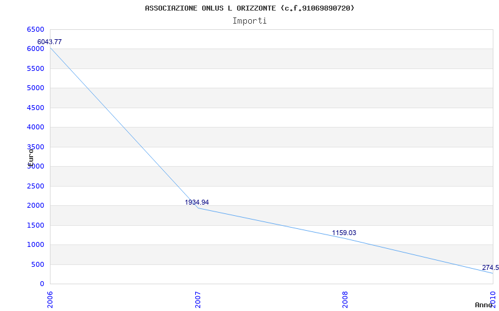Click the Euro axis title
This screenshot has width=499, height=311.
click(31, 157)
